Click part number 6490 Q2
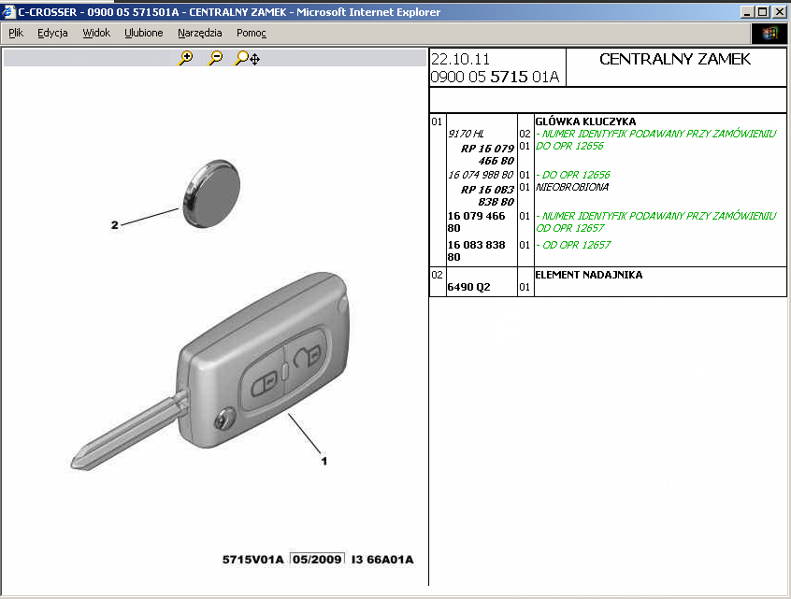This screenshot has height=599, width=791. coord(468,287)
